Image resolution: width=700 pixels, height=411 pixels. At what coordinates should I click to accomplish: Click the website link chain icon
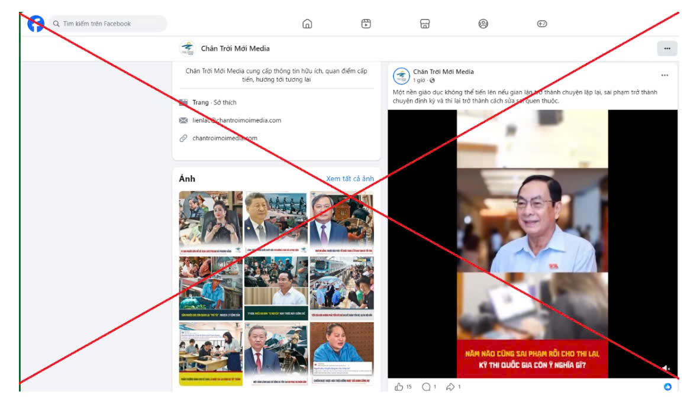[x=183, y=138]
